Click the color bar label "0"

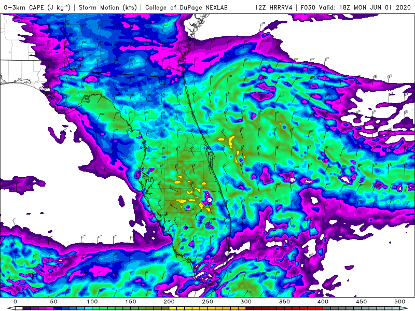coord(15,302)
